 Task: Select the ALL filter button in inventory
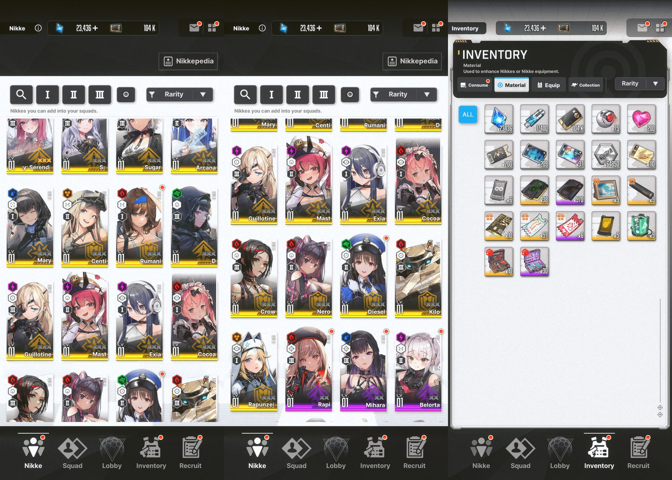(x=468, y=115)
